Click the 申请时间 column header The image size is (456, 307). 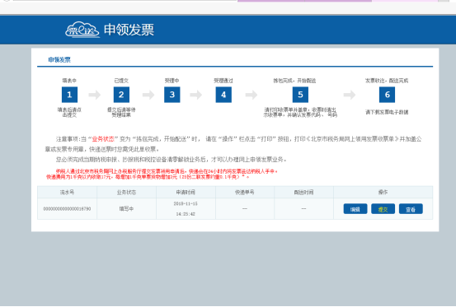(186, 192)
